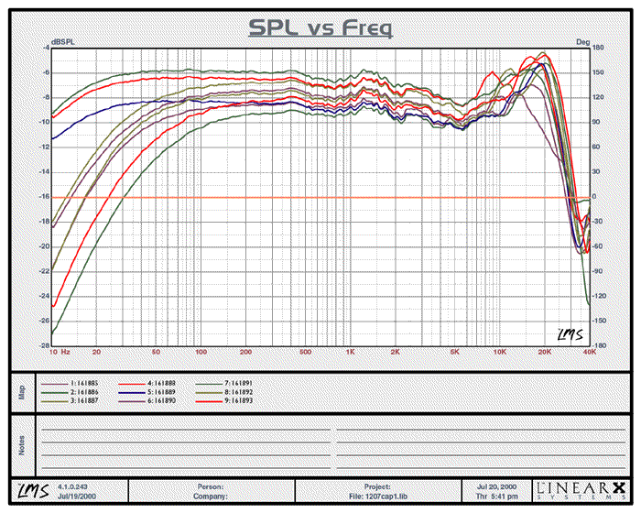Click the 'Project:' field label
This screenshot has height=513, width=641.
coord(377,486)
